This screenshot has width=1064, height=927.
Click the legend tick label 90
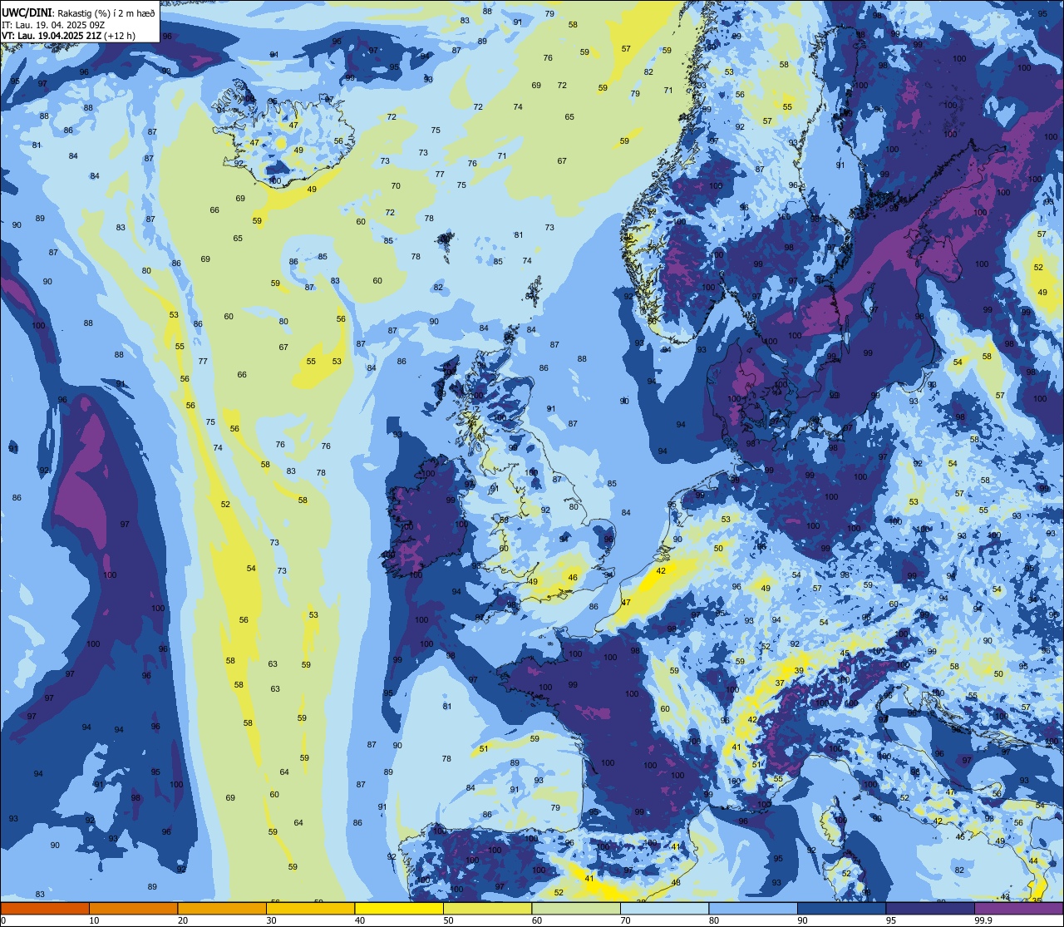pyautogui.click(x=802, y=920)
